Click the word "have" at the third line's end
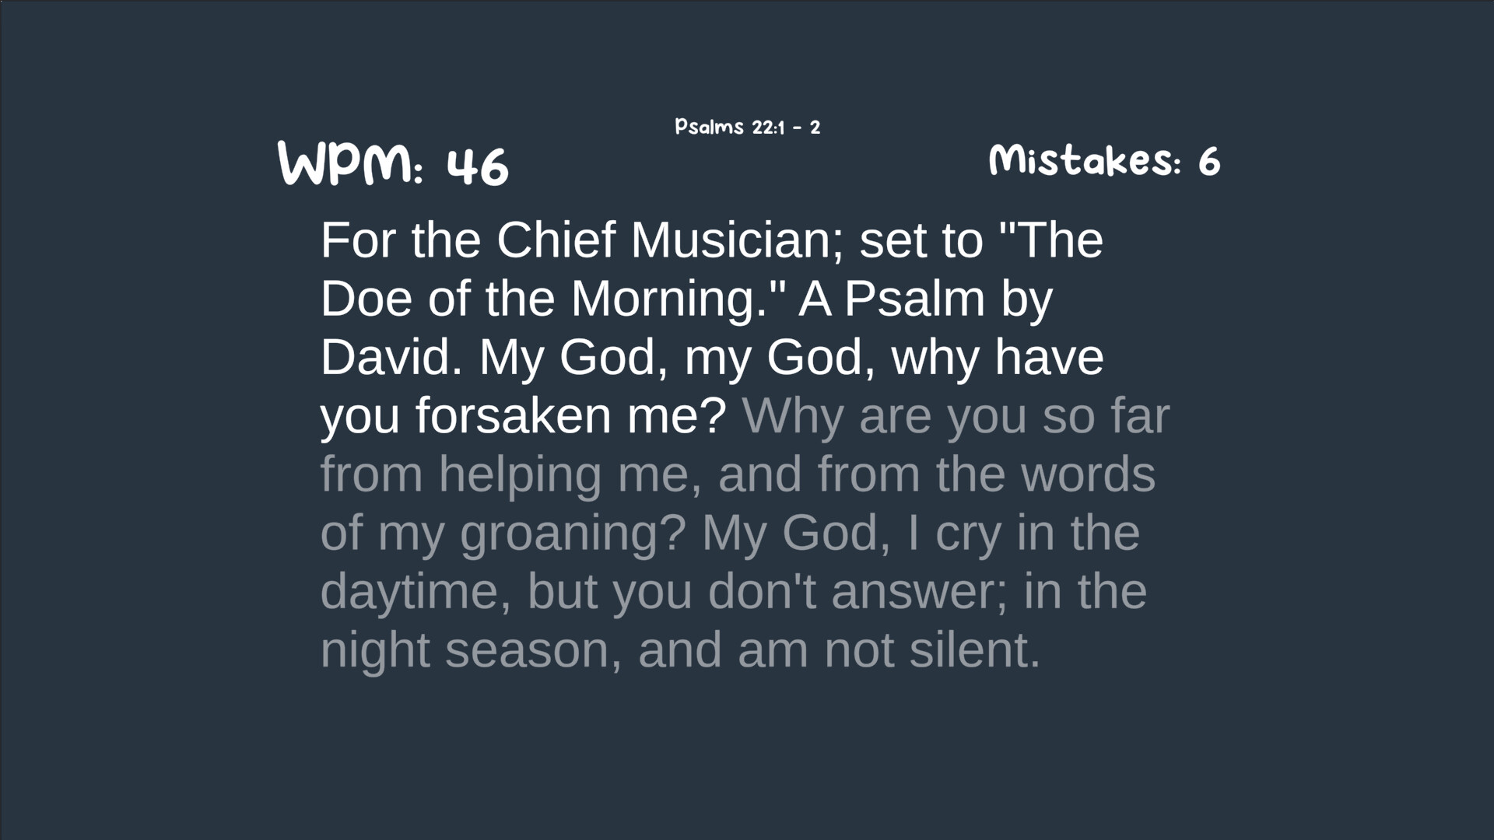This screenshot has width=1494, height=840. (x=1049, y=357)
